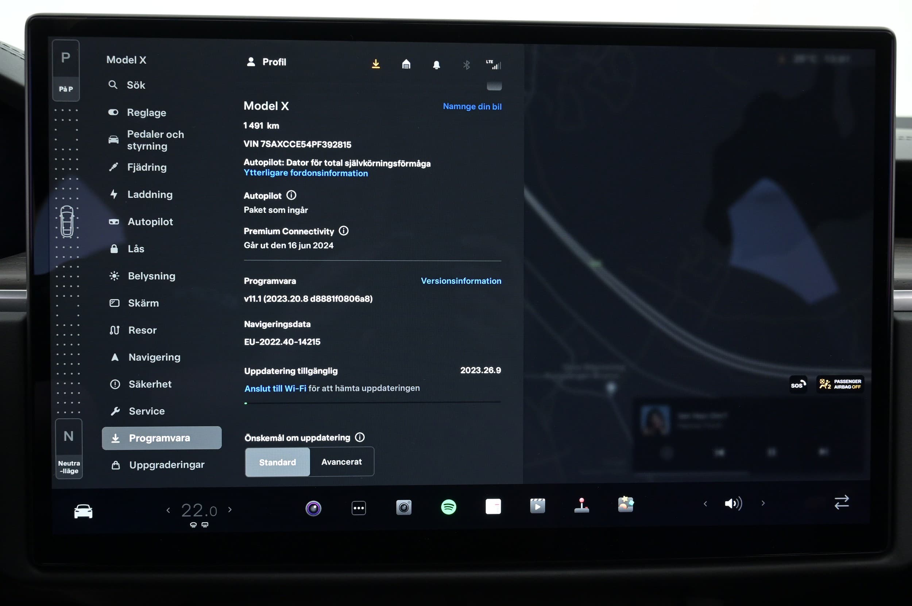Tap the HomeLink garage icon

pos(406,64)
